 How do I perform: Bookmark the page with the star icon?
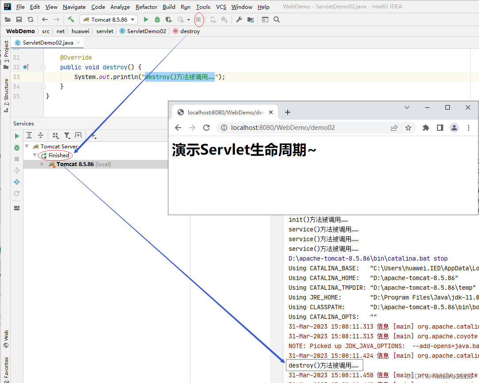(408, 128)
